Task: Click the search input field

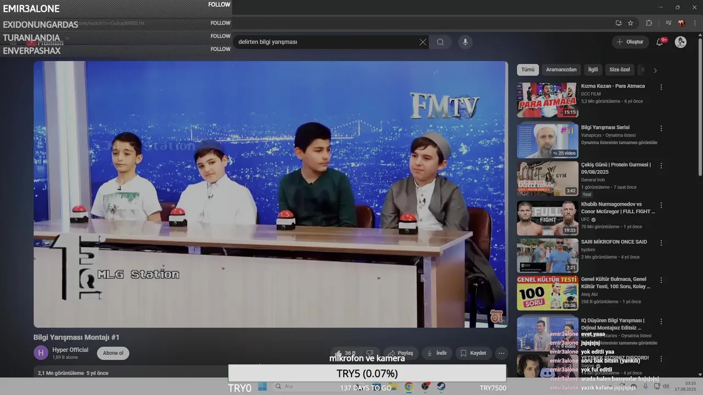Action: point(327,42)
